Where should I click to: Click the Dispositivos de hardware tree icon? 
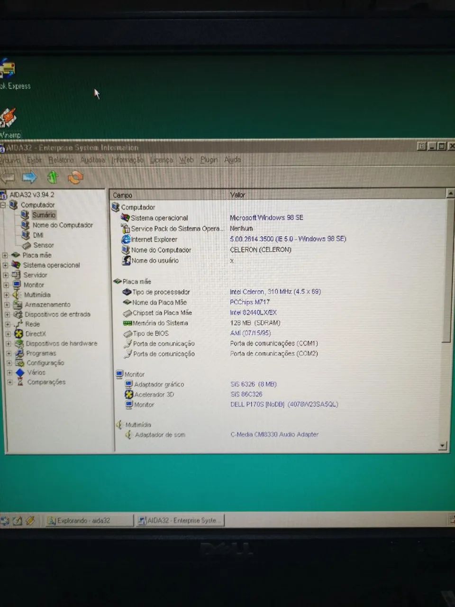coord(19,343)
